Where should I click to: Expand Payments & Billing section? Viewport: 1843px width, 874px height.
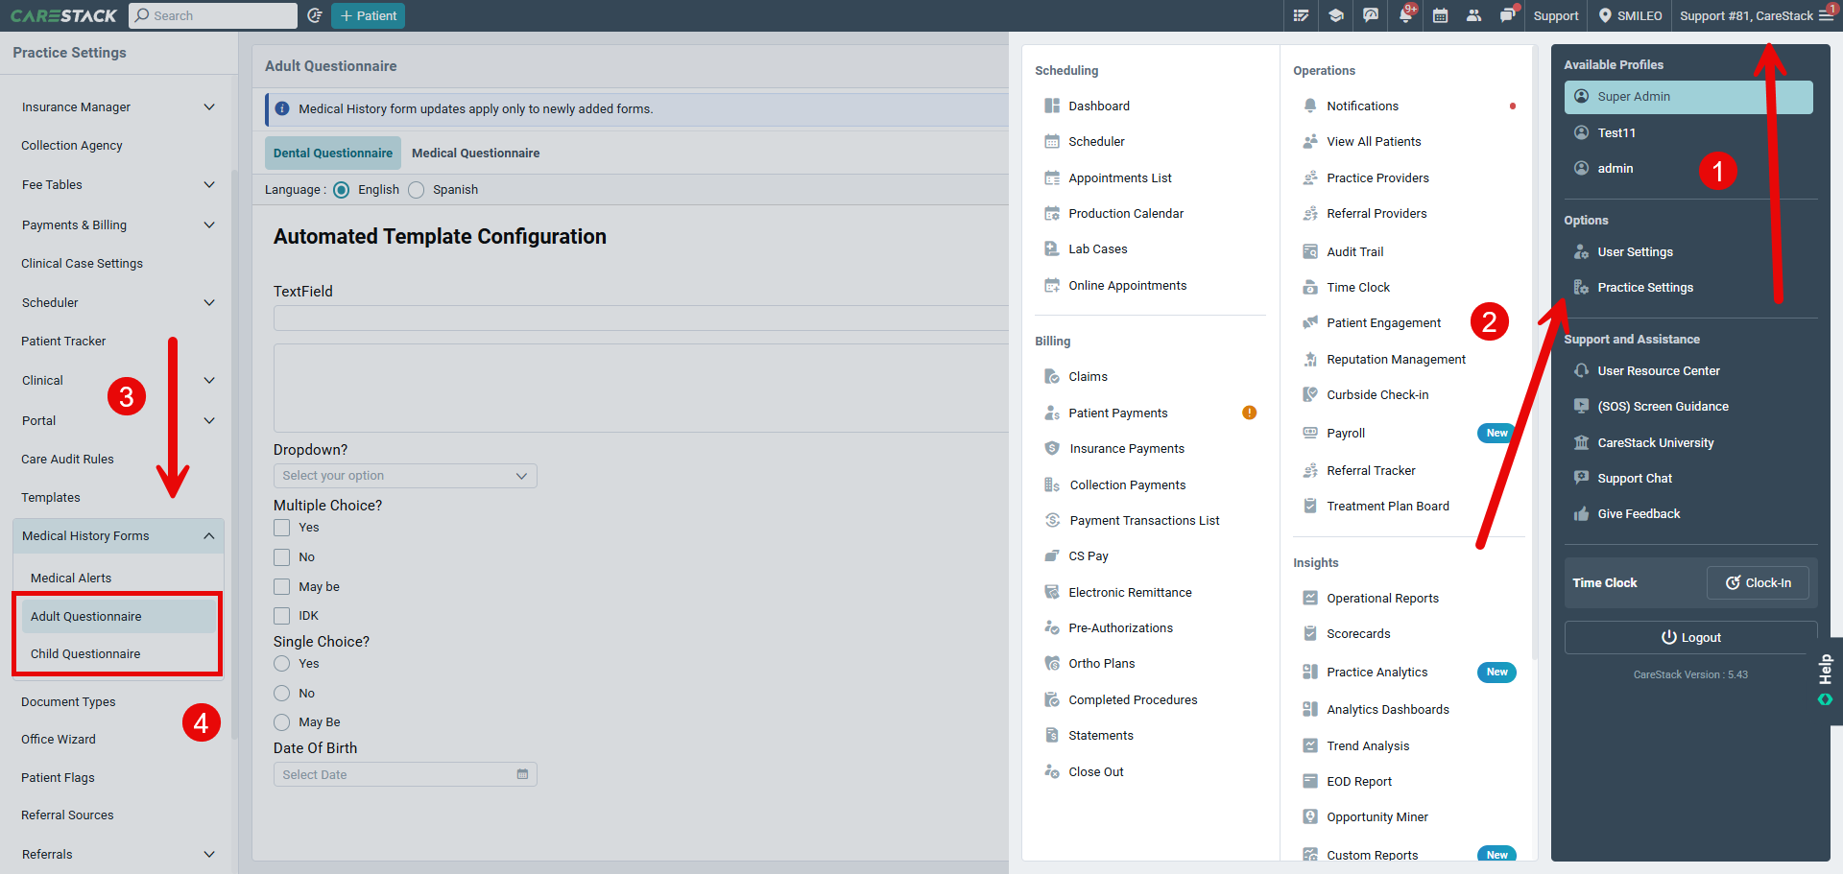(209, 224)
